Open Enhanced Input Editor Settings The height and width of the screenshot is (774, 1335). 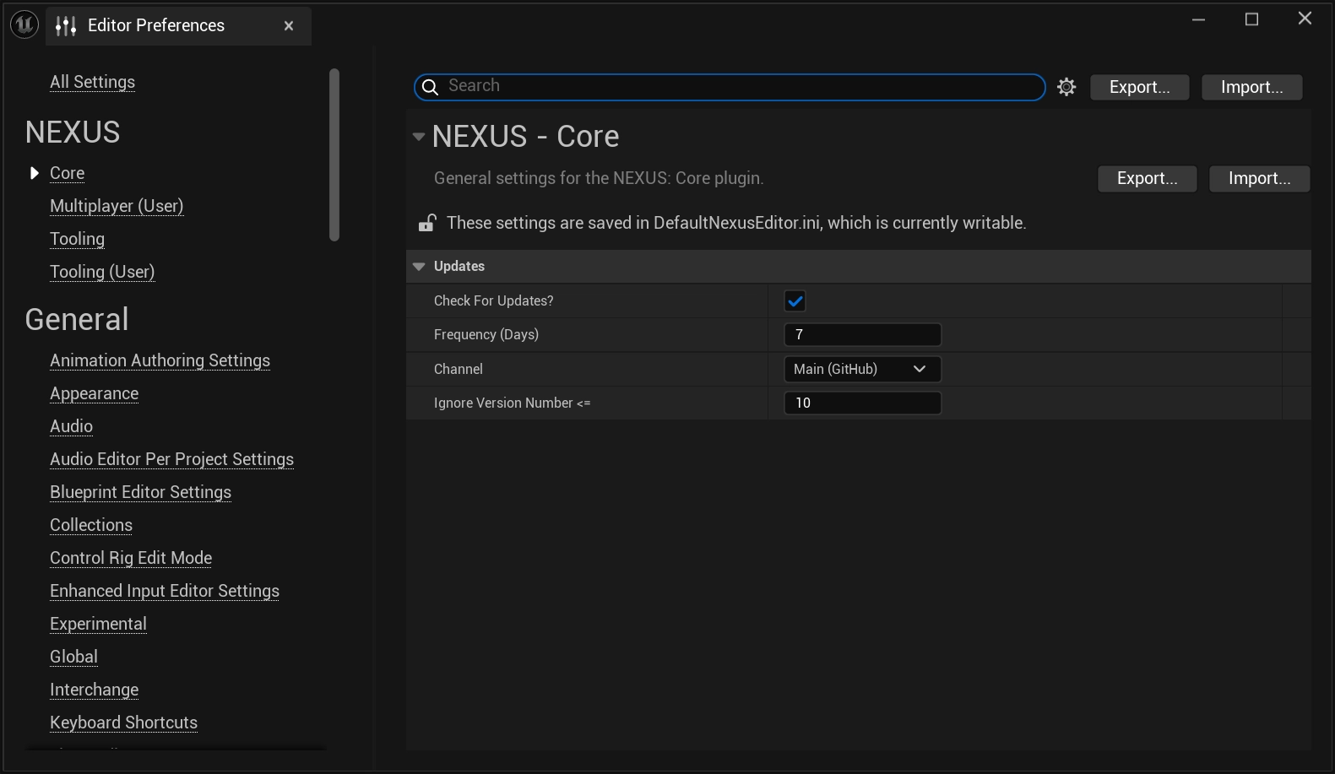click(x=165, y=591)
